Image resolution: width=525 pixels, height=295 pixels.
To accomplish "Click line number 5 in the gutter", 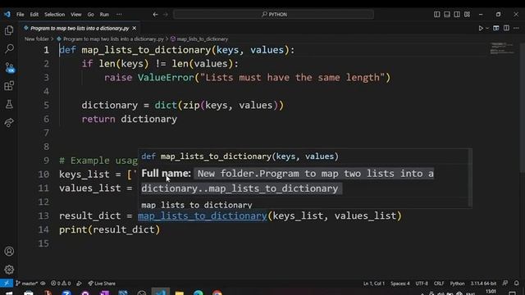I will (46, 106).
